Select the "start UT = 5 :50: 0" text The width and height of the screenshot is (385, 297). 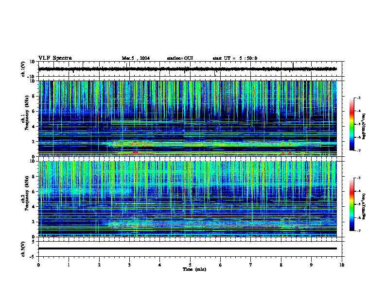coord(235,58)
